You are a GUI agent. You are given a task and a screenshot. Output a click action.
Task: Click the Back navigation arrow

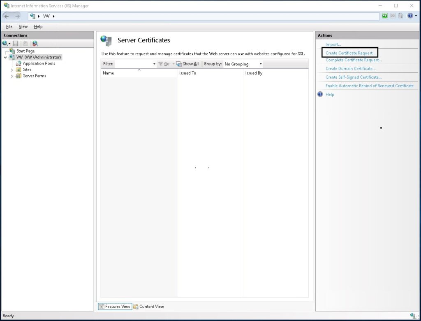pyautogui.click(x=7, y=16)
